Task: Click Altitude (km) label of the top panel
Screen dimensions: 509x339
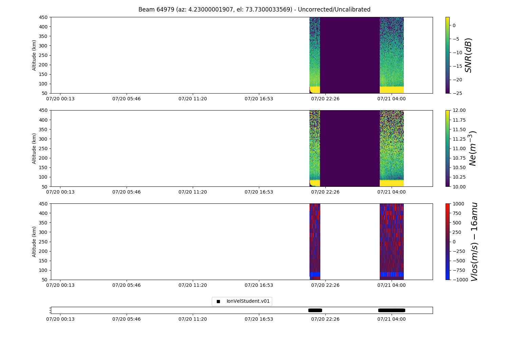Action: (x=34, y=55)
